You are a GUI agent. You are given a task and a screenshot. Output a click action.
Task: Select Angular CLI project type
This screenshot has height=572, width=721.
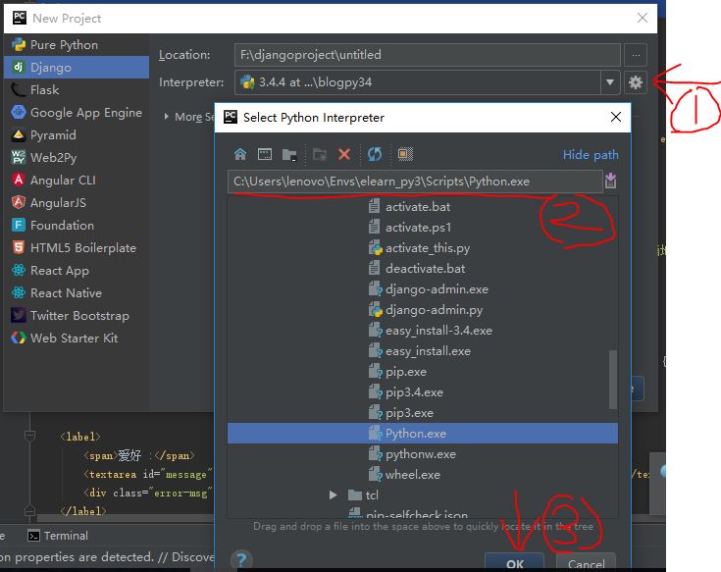point(77,180)
